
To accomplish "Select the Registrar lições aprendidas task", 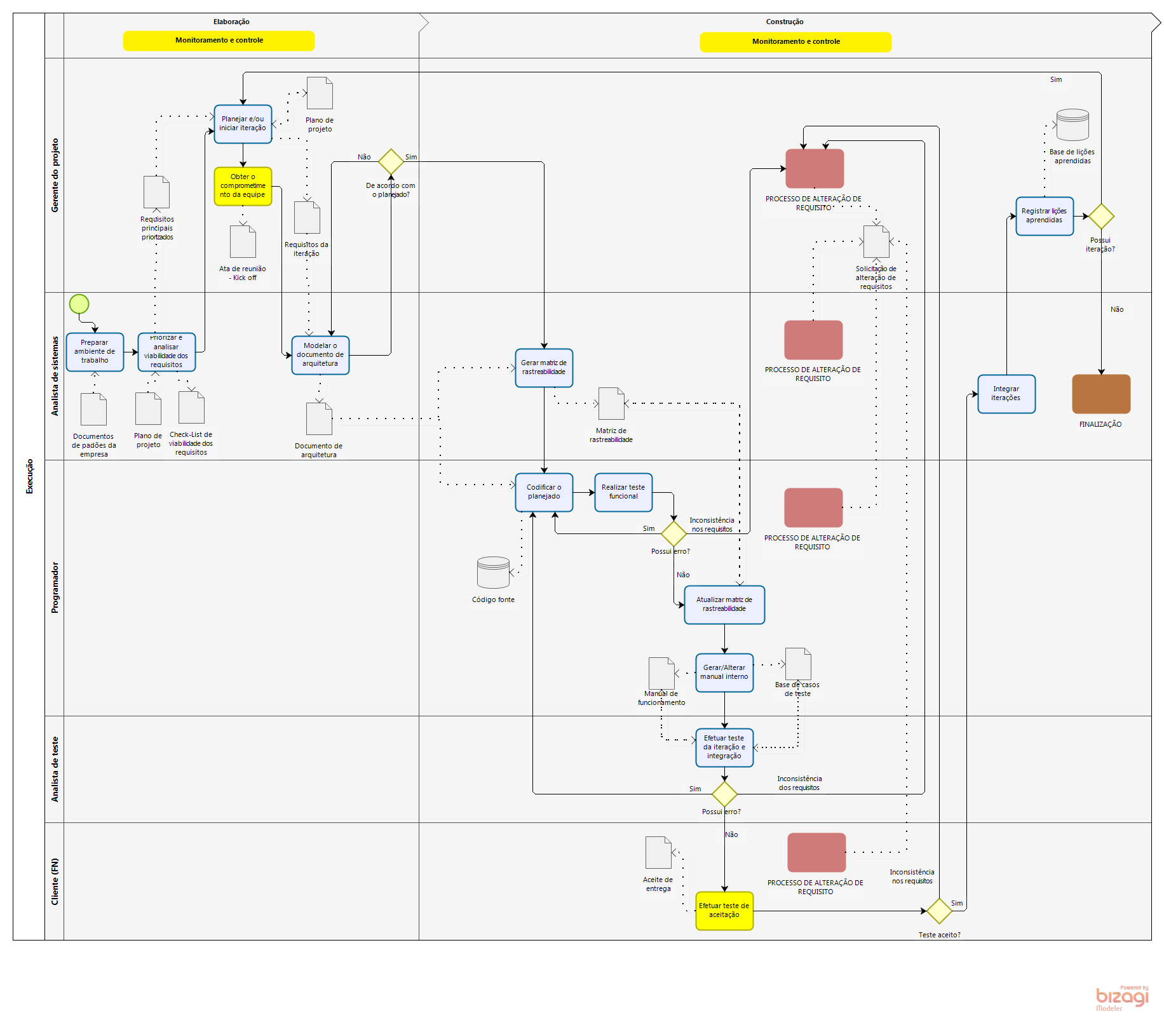I will (x=1044, y=216).
